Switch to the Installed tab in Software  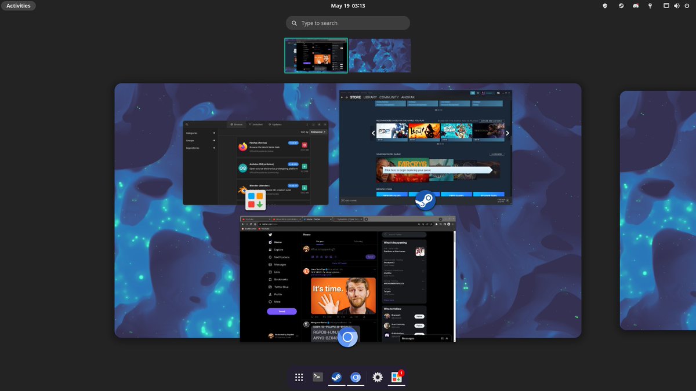[x=256, y=125]
